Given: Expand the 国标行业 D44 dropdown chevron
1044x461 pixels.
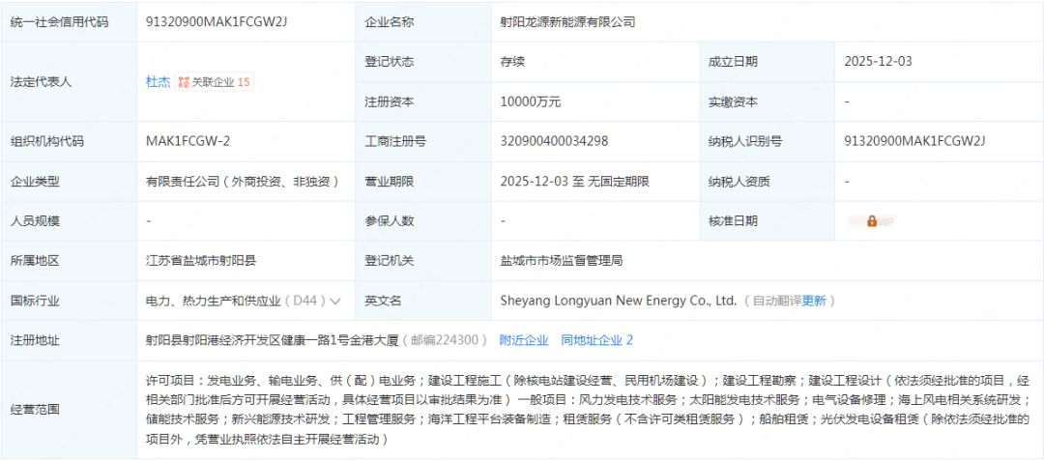Looking at the screenshot, I should [335, 302].
